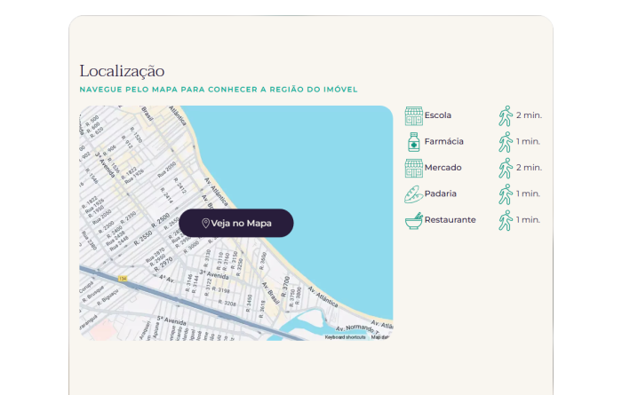
Task: Open the Keyboard shortcuts link on map
Action: [345, 337]
